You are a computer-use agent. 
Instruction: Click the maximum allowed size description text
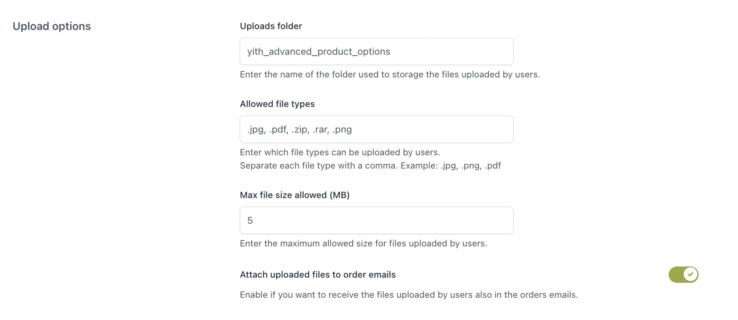tap(363, 243)
